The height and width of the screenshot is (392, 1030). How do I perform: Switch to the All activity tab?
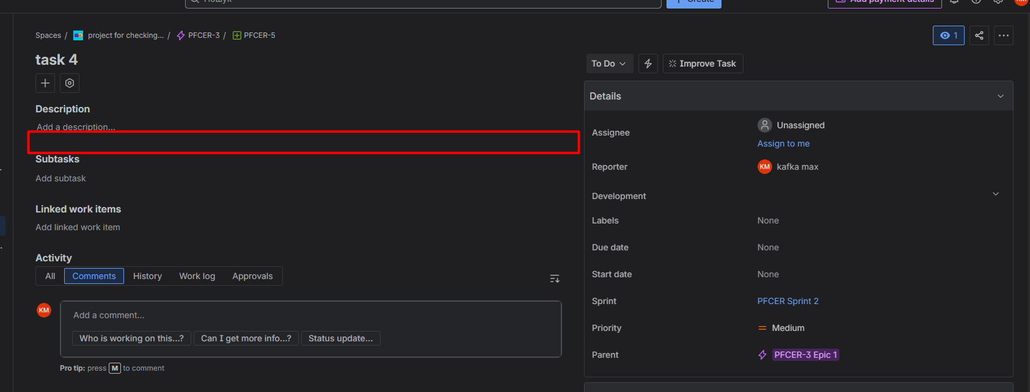[50, 276]
